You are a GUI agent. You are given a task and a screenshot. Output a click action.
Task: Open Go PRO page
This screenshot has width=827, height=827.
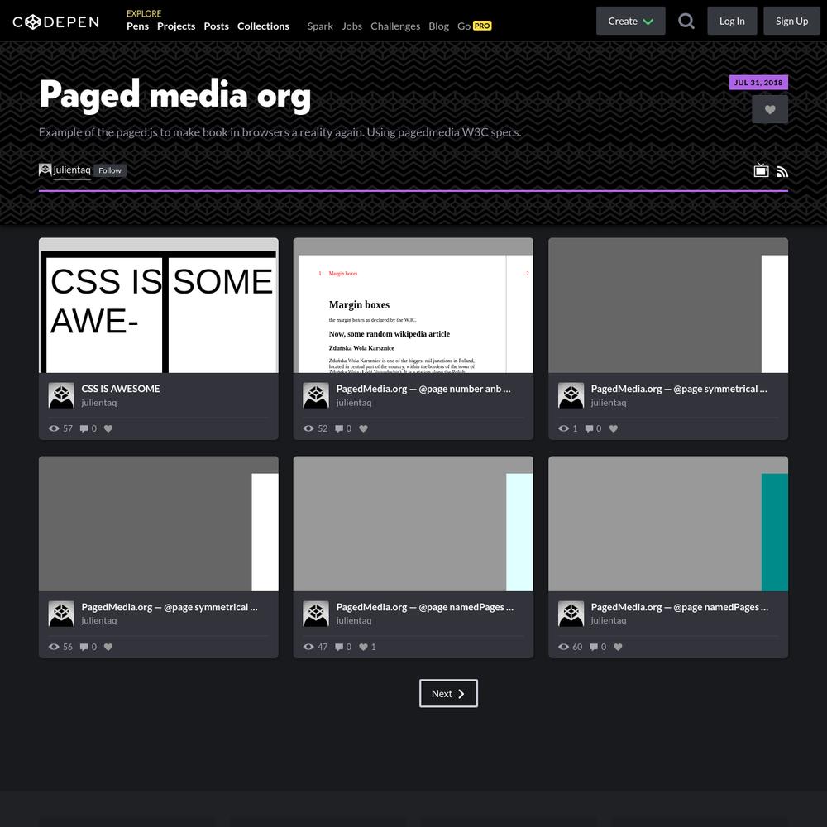coord(474,26)
